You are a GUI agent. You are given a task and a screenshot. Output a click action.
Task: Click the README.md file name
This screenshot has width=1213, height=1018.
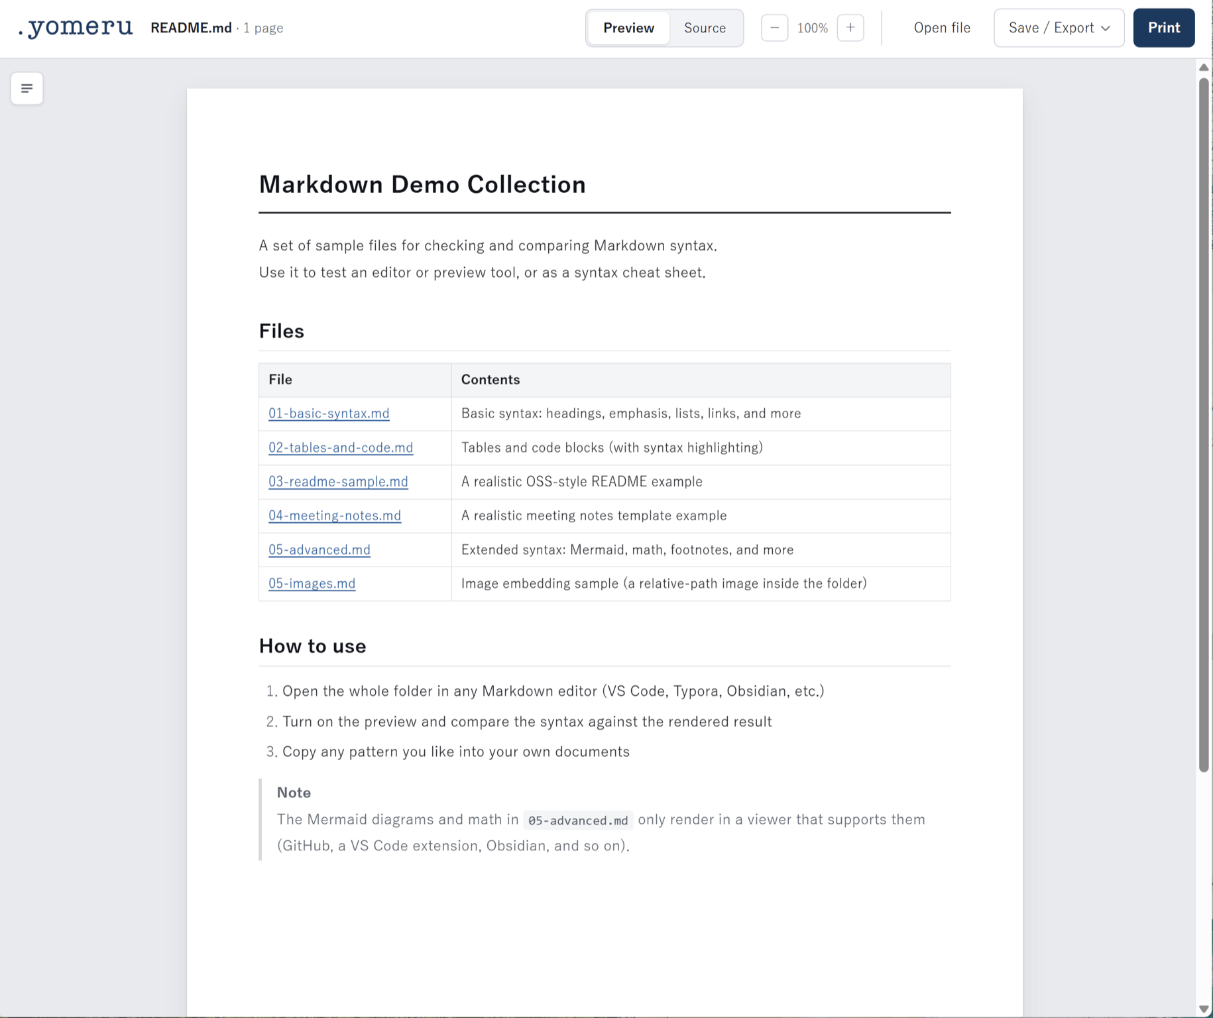191,28
